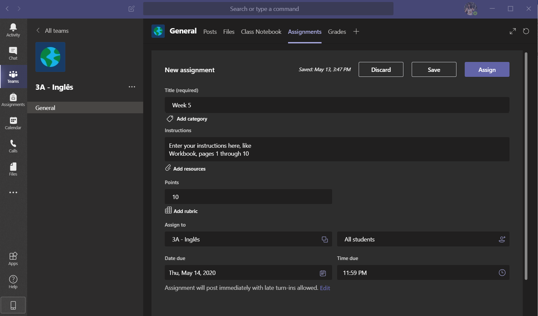Open the time due dropdown
The width and height of the screenshot is (538, 316).
click(x=502, y=273)
